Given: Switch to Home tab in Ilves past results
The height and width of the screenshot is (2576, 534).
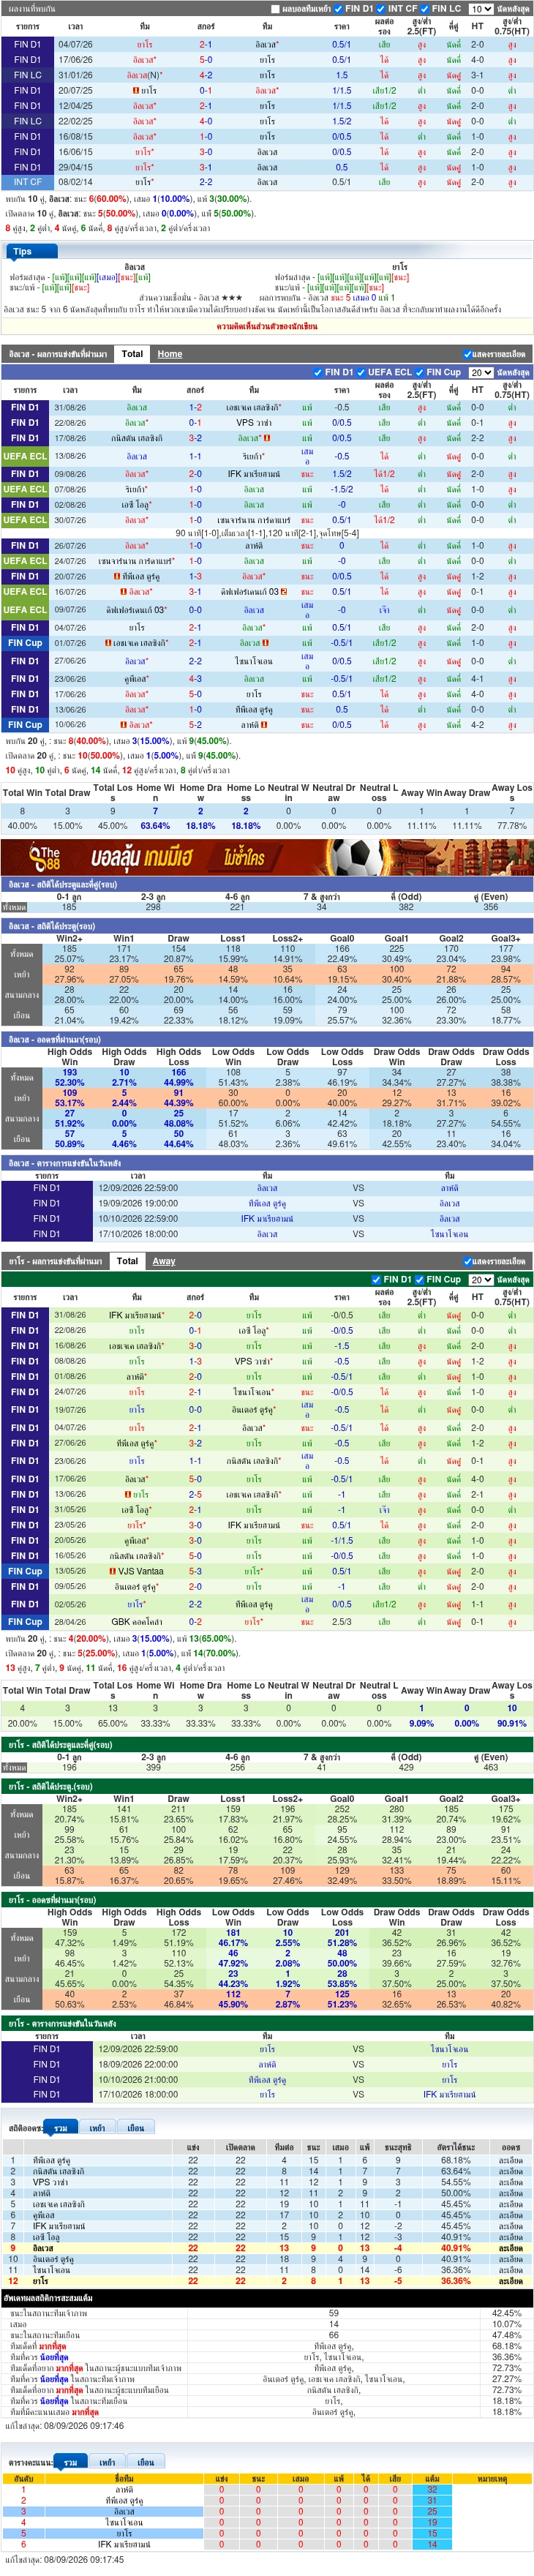Looking at the screenshot, I should (170, 354).
